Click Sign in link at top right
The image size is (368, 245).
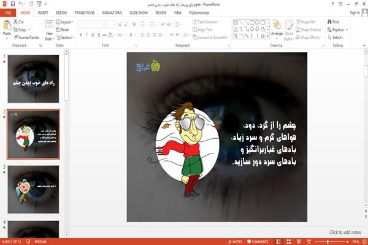355,13
